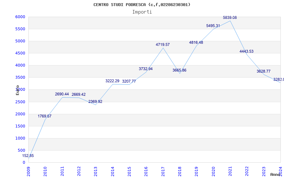Click the Importi subtitle
Viewport: 284px width, 178px height.
(x=142, y=12)
